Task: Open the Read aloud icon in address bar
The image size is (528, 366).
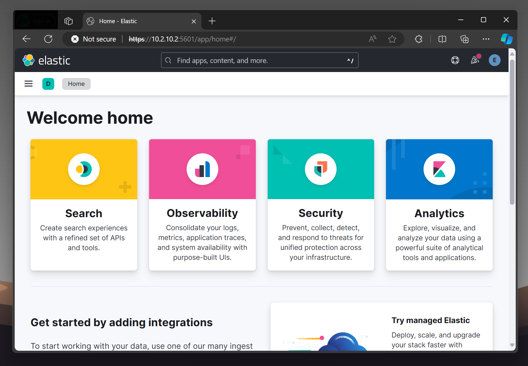Action: click(x=372, y=39)
